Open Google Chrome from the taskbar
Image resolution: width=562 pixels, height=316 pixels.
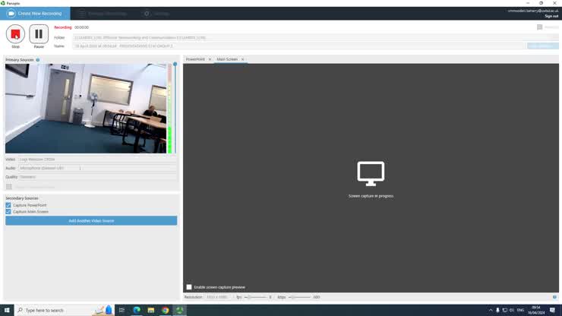tap(165, 310)
